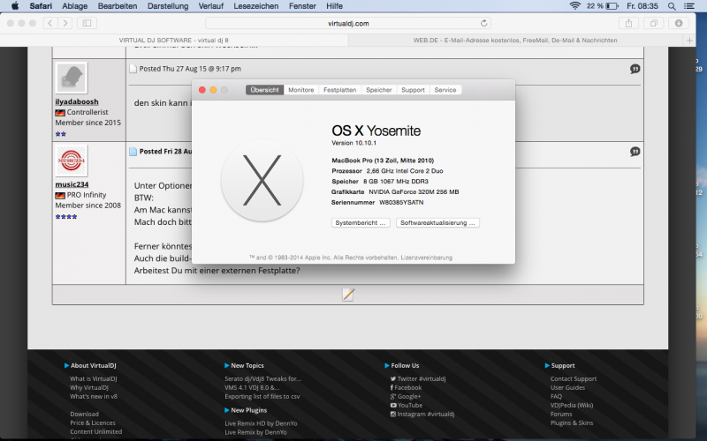Click the reload icon in address bar
This screenshot has width=707, height=441.
[484, 23]
